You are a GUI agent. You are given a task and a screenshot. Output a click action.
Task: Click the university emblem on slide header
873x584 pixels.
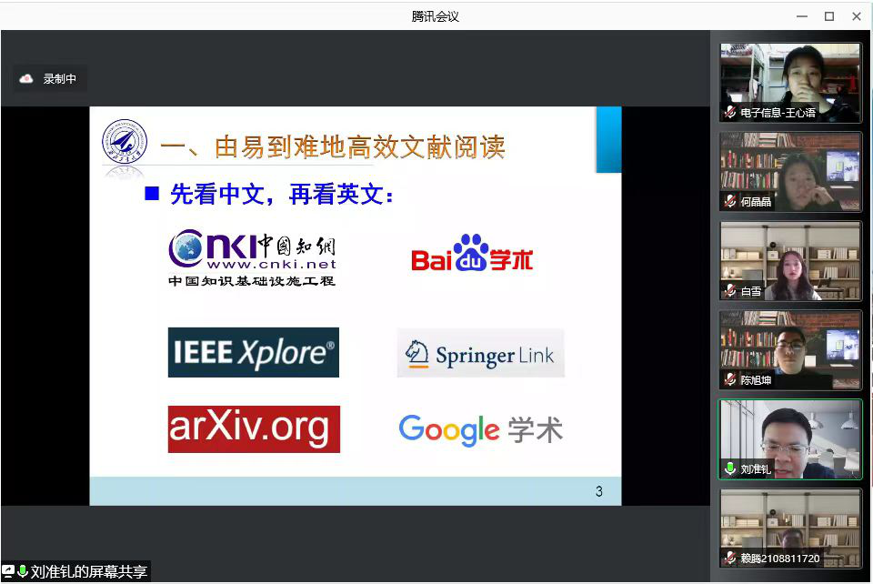tap(125, 145)
